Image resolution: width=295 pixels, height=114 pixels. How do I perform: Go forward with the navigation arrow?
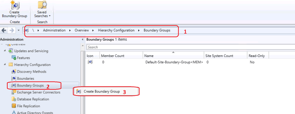(12, 30)
